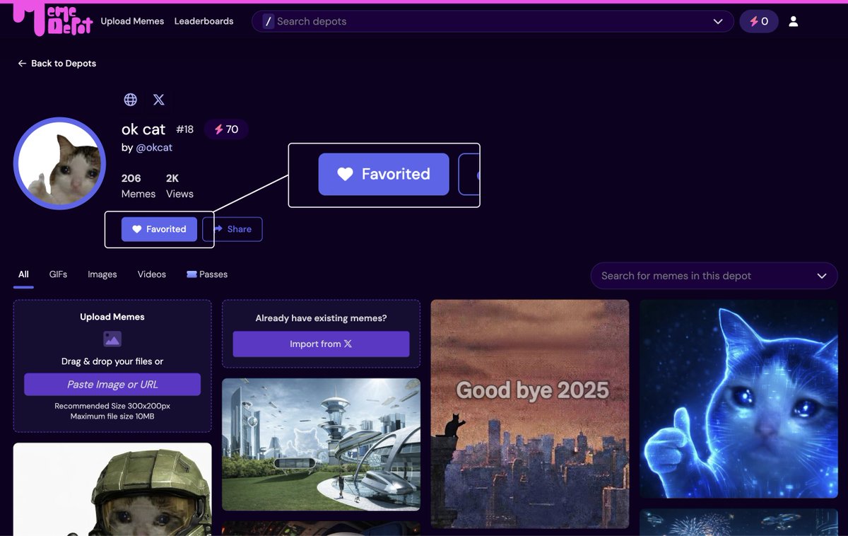Select the All tab

23,274
